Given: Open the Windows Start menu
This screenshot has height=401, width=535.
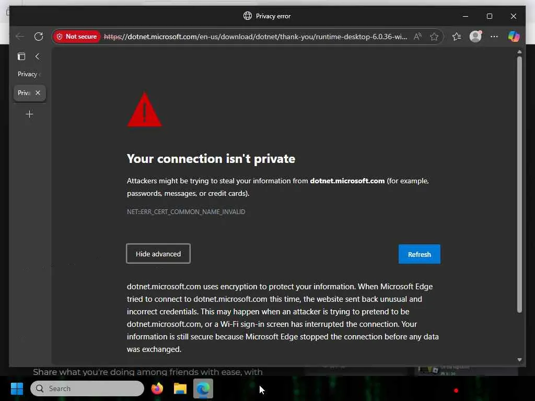Looking at the screenshot, I should pyautogui.click(x=17, y=388).
